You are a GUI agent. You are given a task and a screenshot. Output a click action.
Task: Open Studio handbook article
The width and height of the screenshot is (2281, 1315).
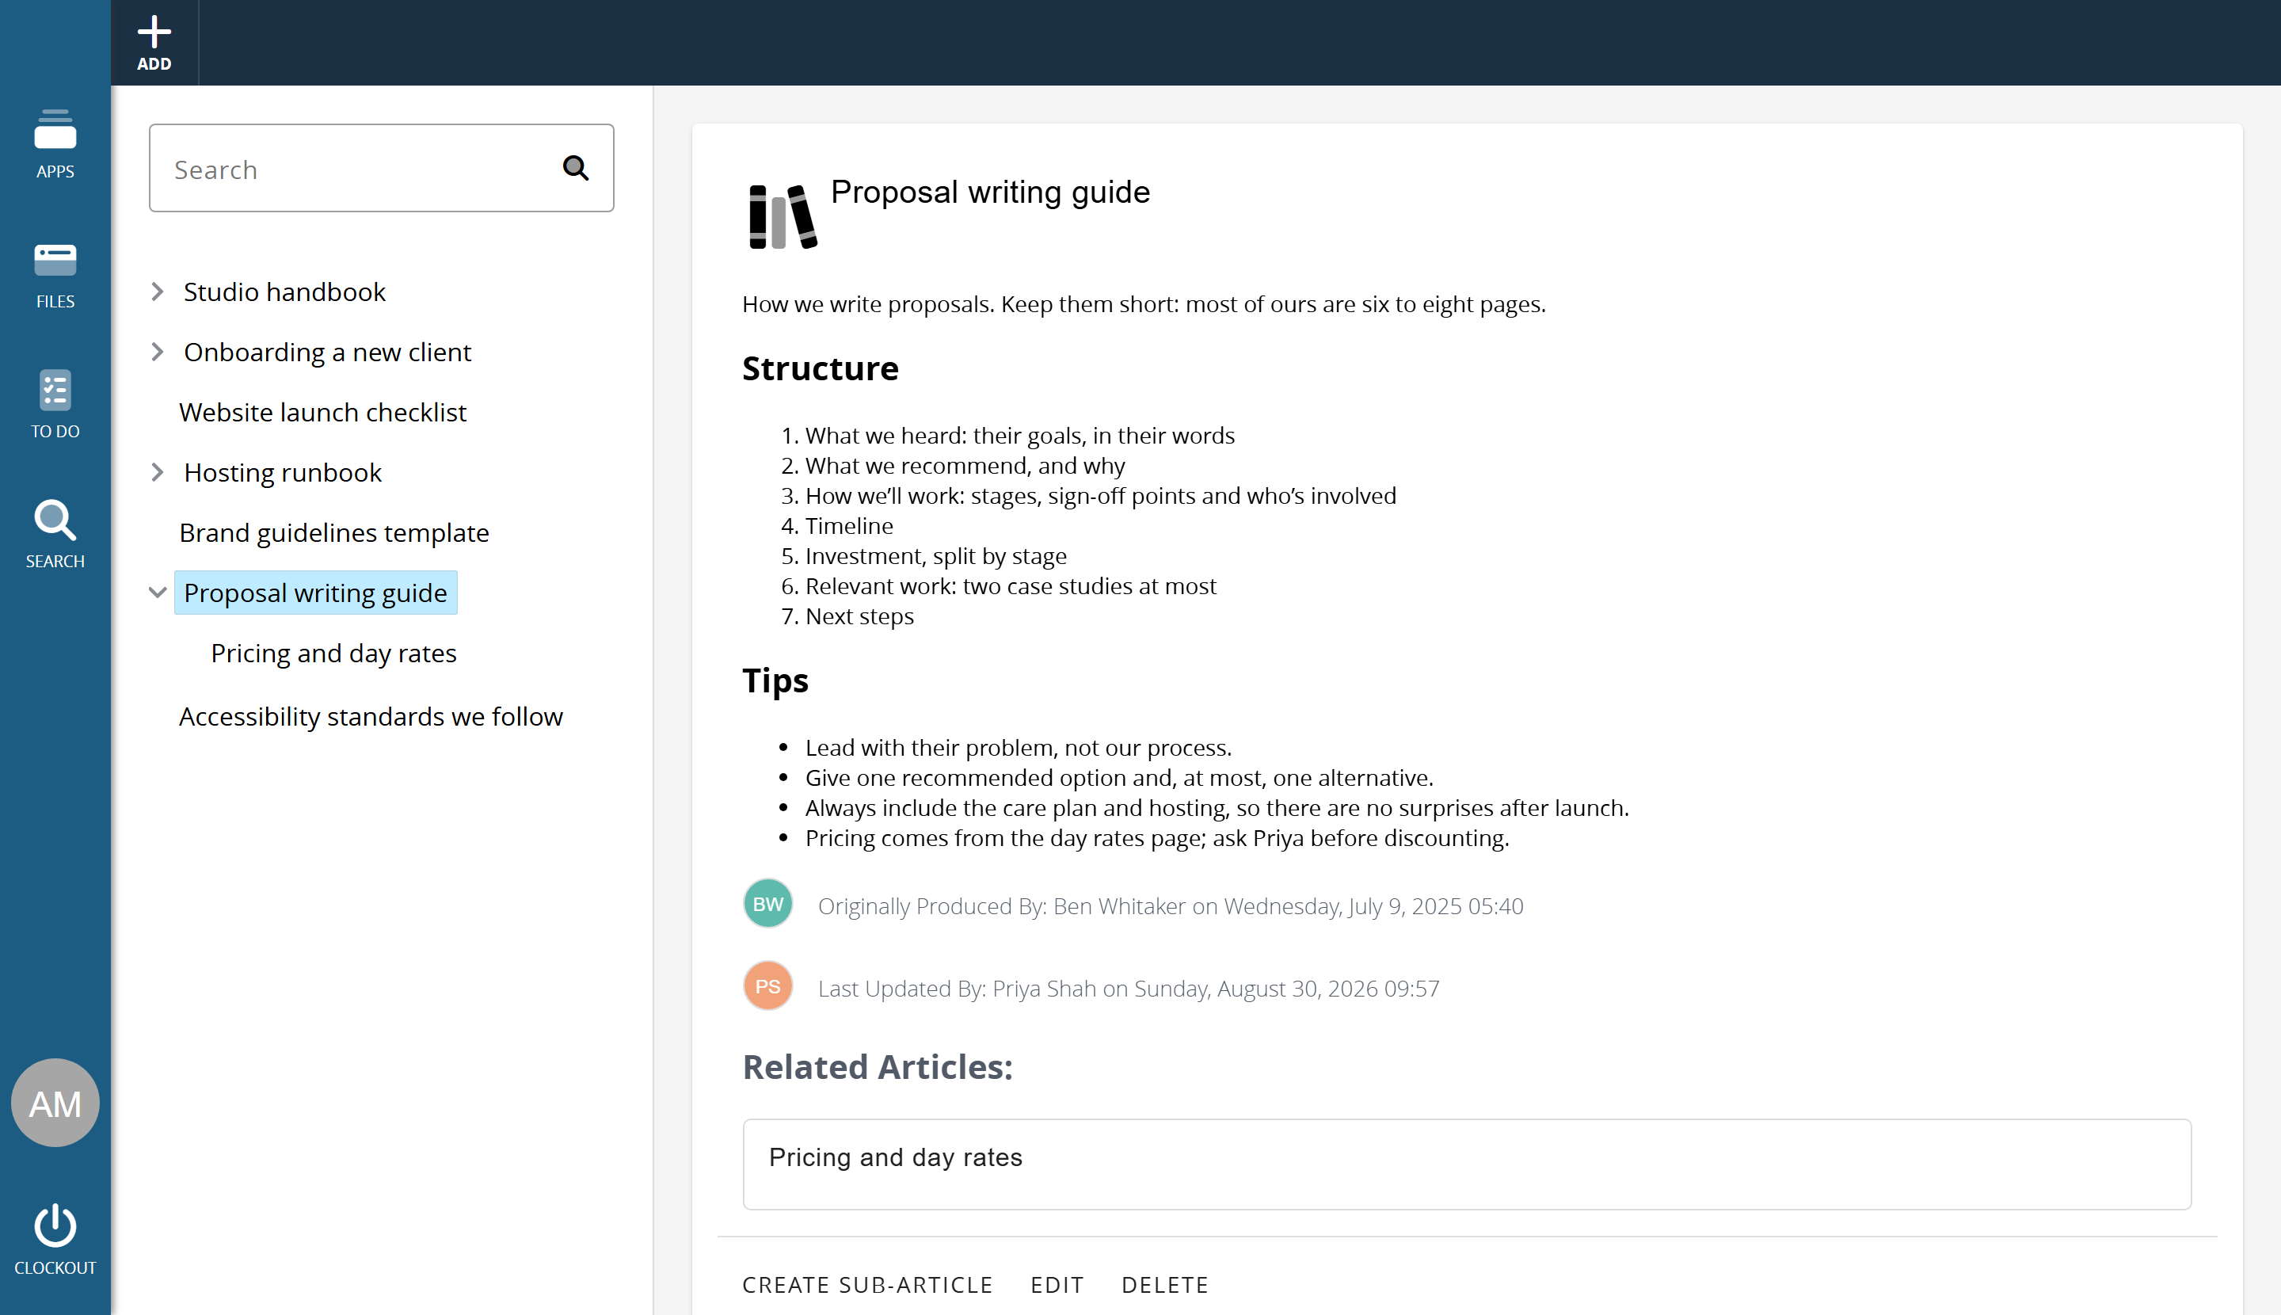point(284,292)
